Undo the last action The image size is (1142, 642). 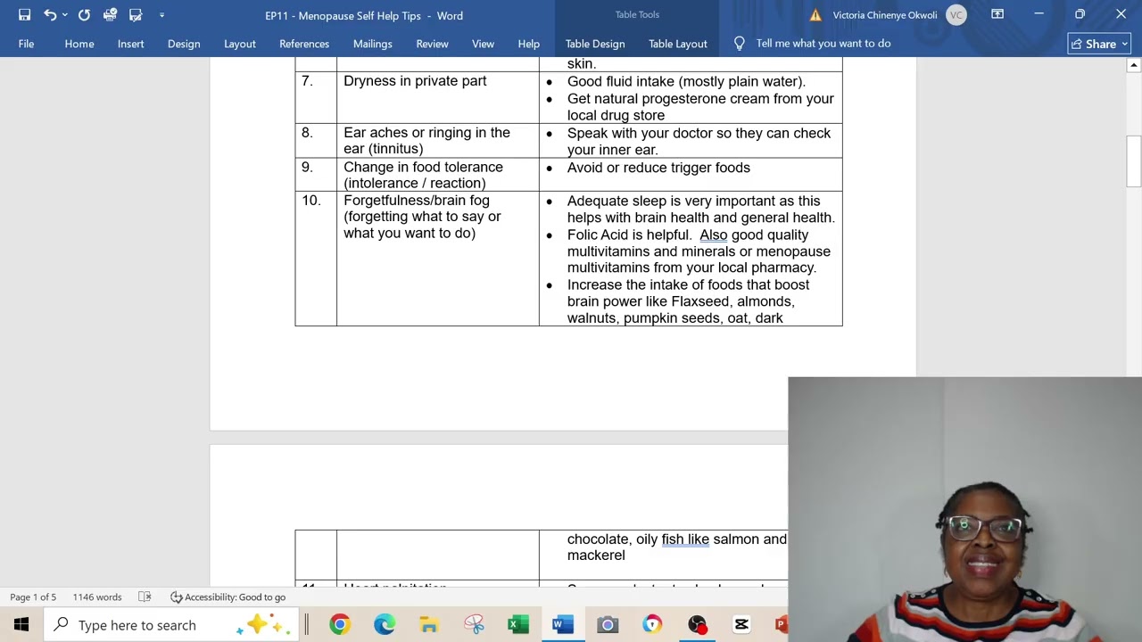pyautogui.click(x=50, y=15)
